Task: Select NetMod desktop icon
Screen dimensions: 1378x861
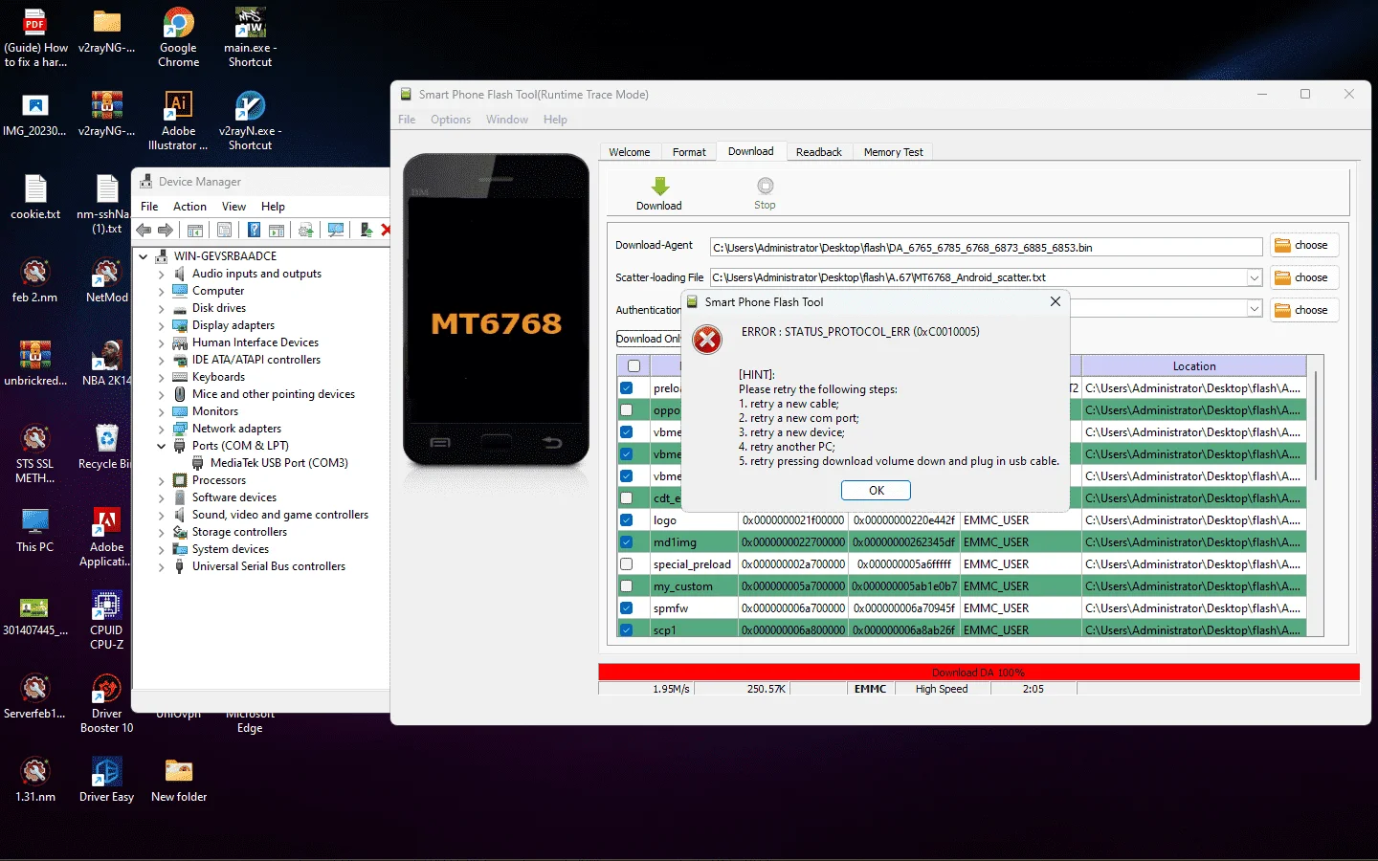Action: (x=106, y=281)
